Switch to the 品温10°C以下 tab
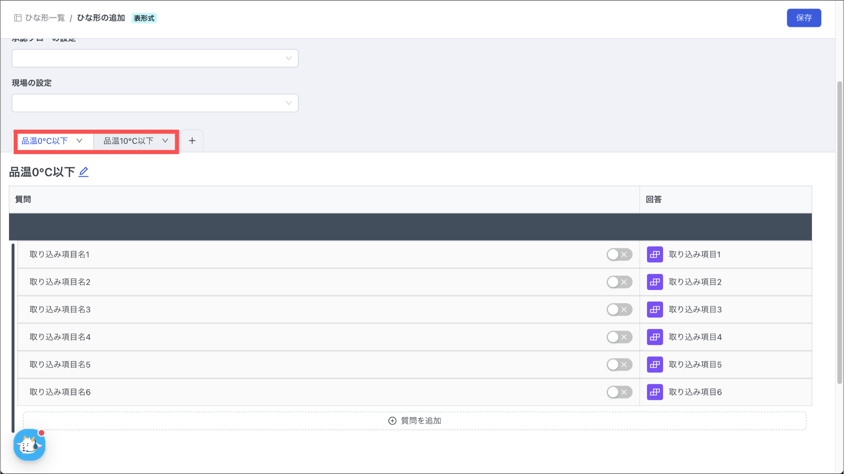The height and width of the screenshot is (474, 844). pos(128,141)
